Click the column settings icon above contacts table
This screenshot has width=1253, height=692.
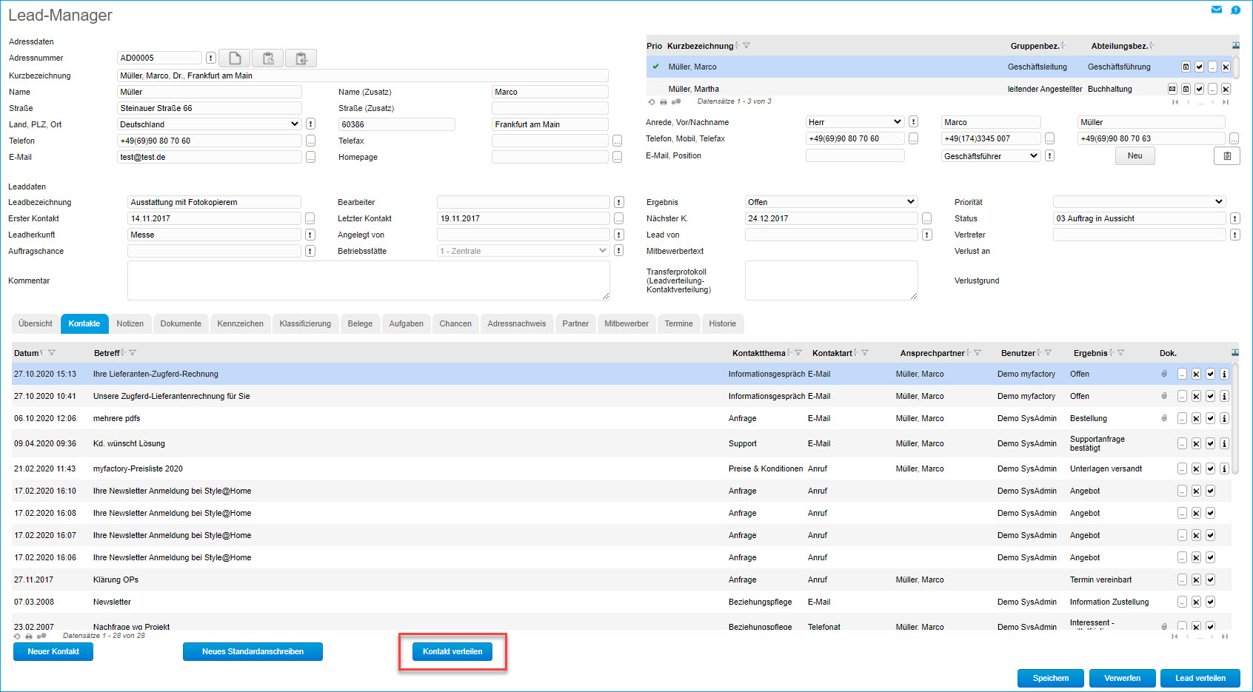click(x=1235, y=352)
